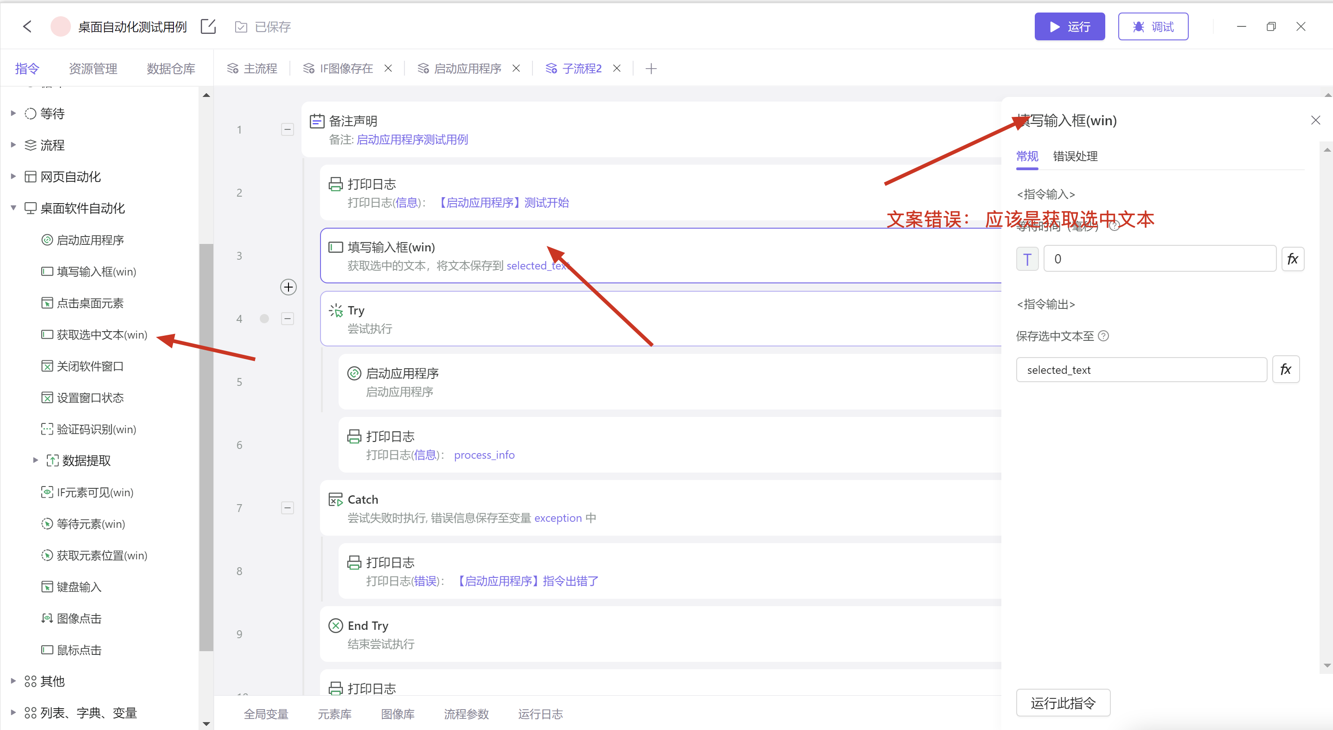This screenshot has height=730, width=1333.
Task: Open the 全局变量 bottom tab
Action: pyautogui.click(x=266, y=714)
